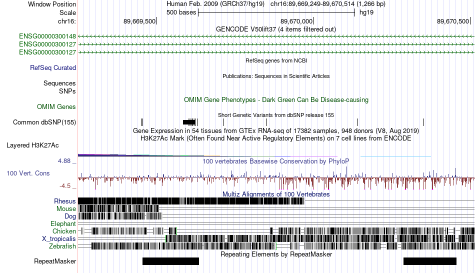Click the OMIM Genes track label
This screenshot has width=475, height=273.
56,106
